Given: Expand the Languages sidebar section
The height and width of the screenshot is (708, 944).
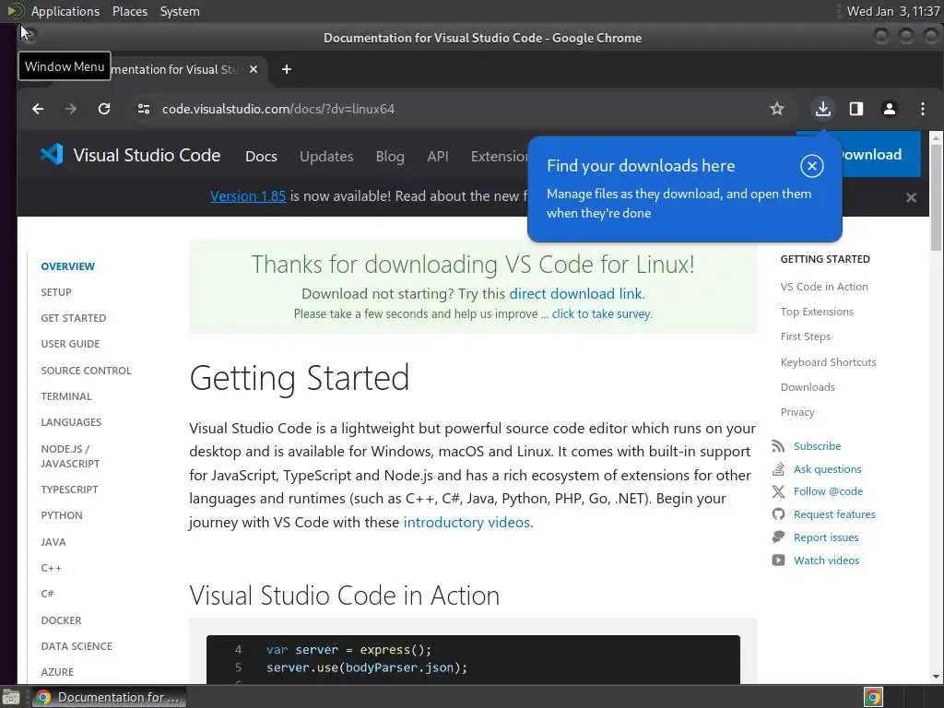Looking at the screenshot, I should 71,422.
